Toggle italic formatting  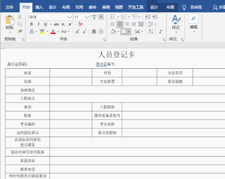tap(38, 24)
